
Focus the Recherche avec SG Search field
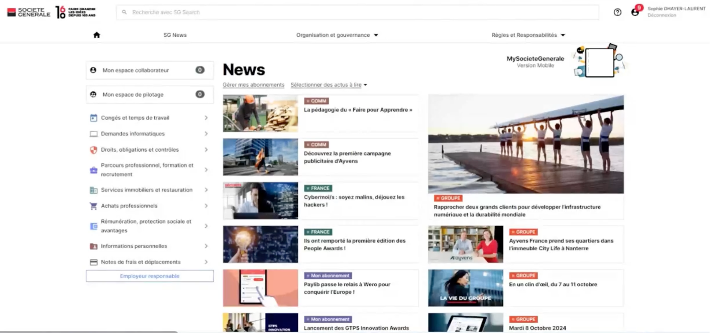coord(358,12)
